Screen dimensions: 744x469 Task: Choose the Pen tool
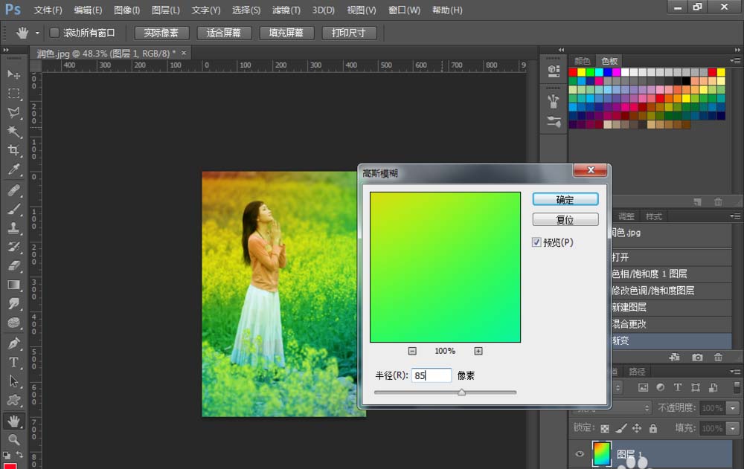click(13, 343)
